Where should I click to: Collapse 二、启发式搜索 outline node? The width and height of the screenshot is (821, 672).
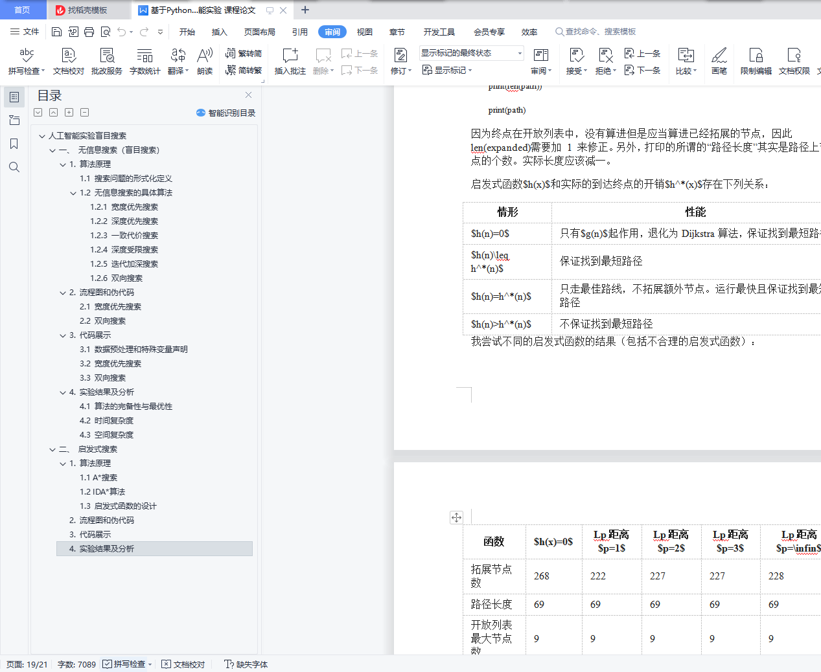click(x=52, y=449)
